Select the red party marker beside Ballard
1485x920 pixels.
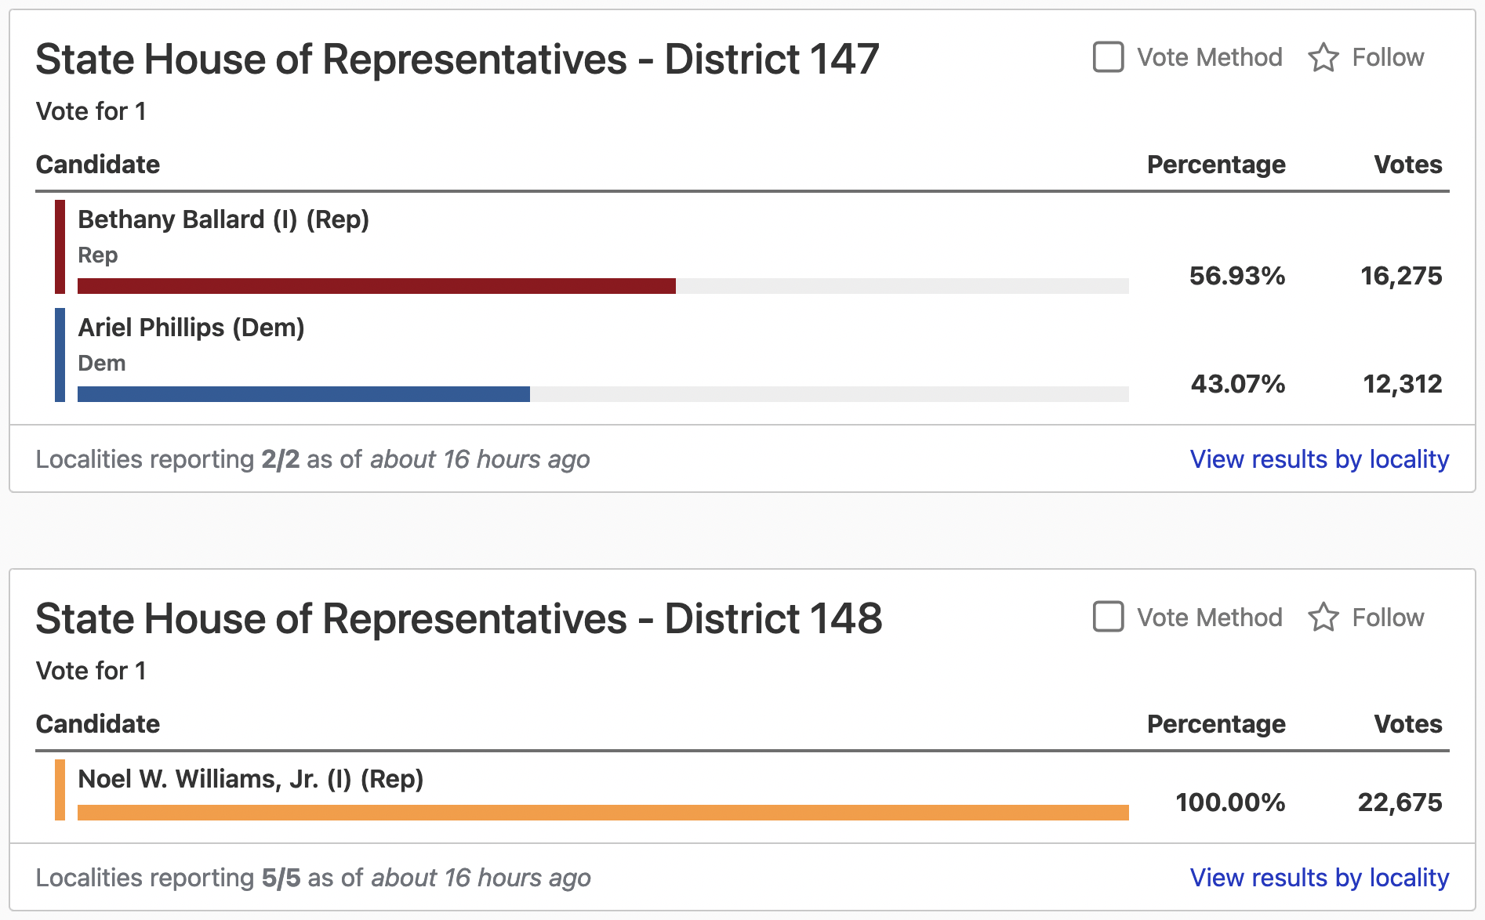60,247
